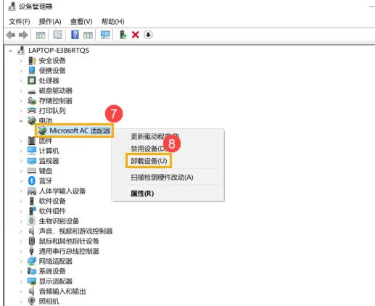Click the circled down arrow toolbar icon

pyautogui.click(x=148, y=35)
